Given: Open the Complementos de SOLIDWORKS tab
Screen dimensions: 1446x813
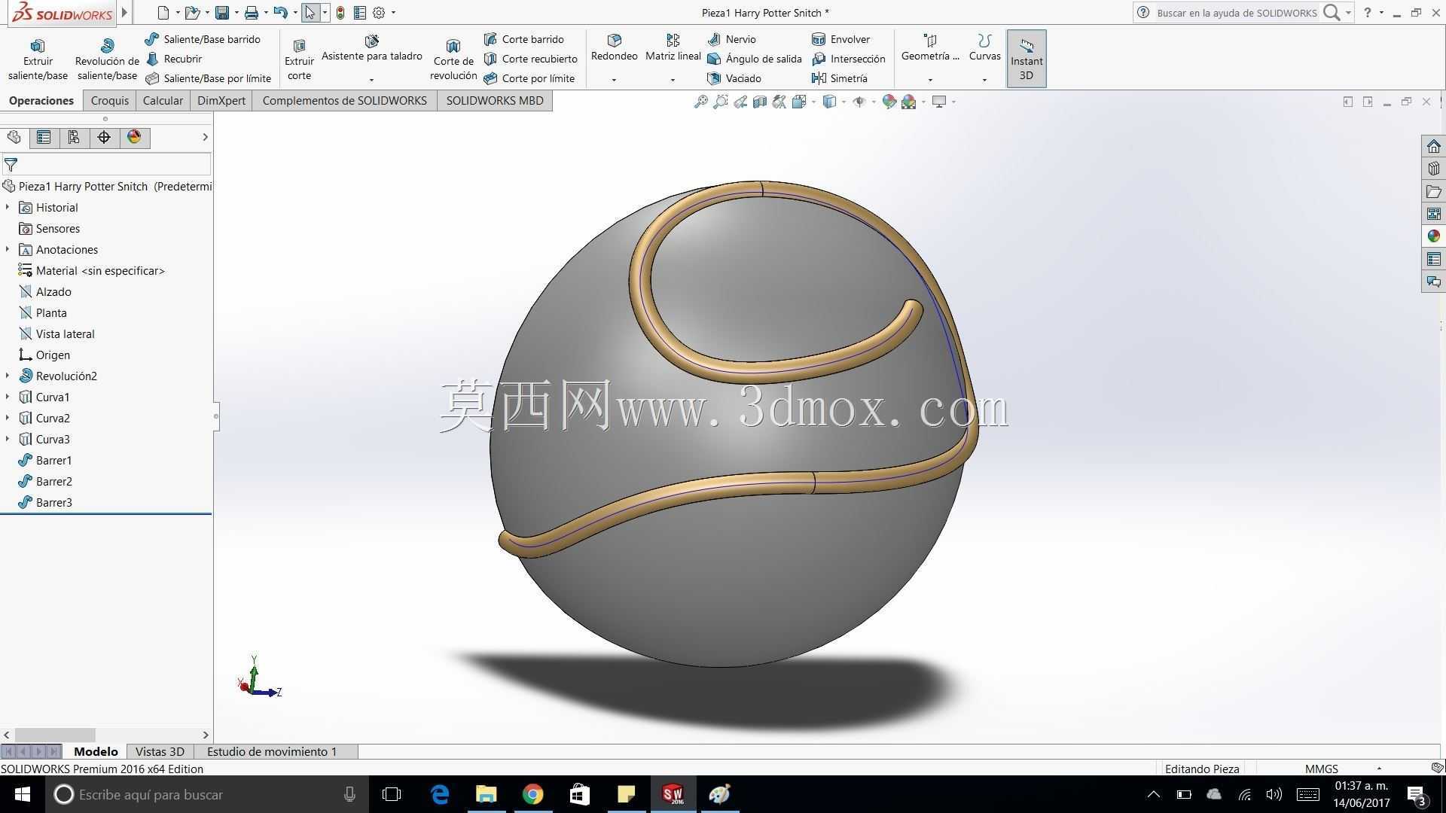Looking at the screenshot, I should [345, 101].
